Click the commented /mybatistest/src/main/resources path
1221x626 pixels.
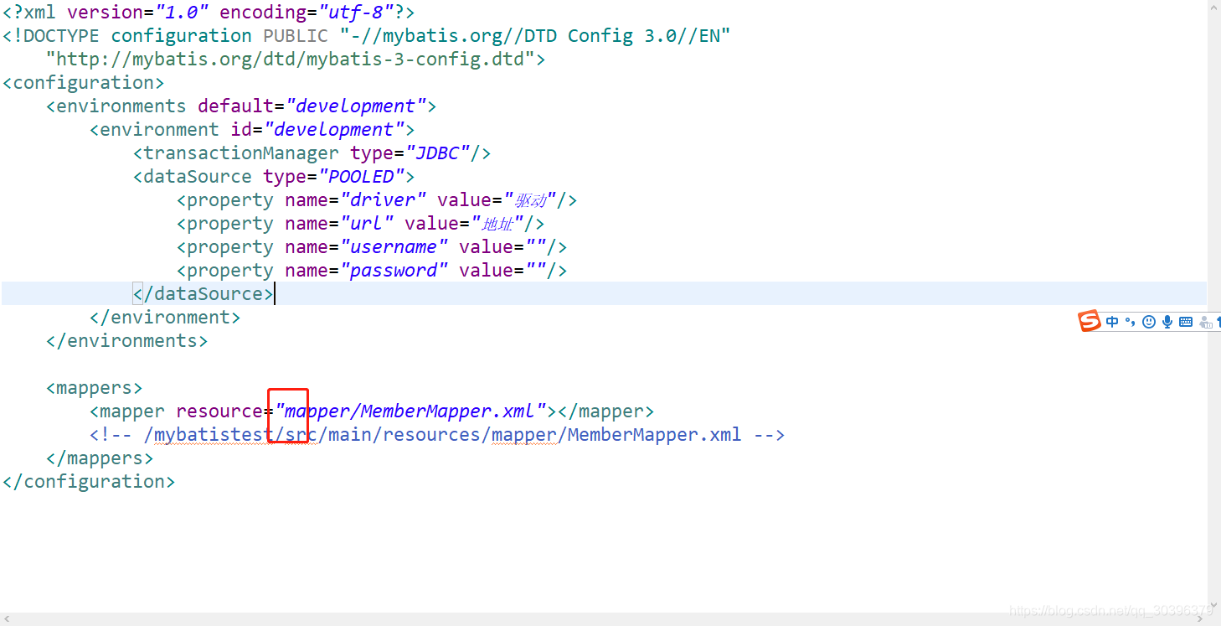[442, 435]
